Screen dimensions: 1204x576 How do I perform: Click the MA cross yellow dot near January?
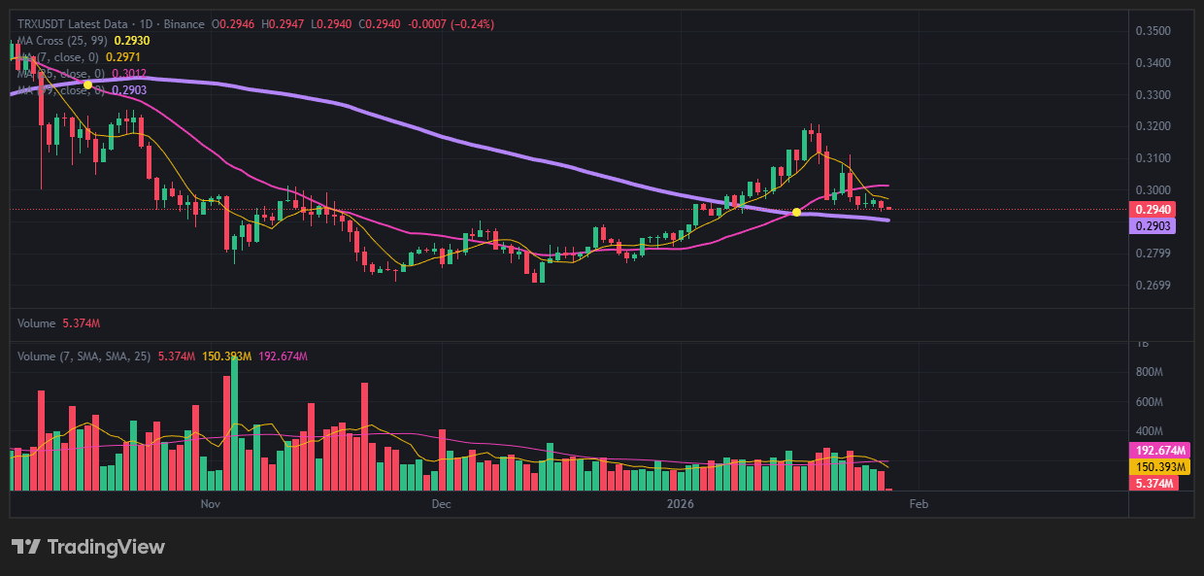coord(796,212)
